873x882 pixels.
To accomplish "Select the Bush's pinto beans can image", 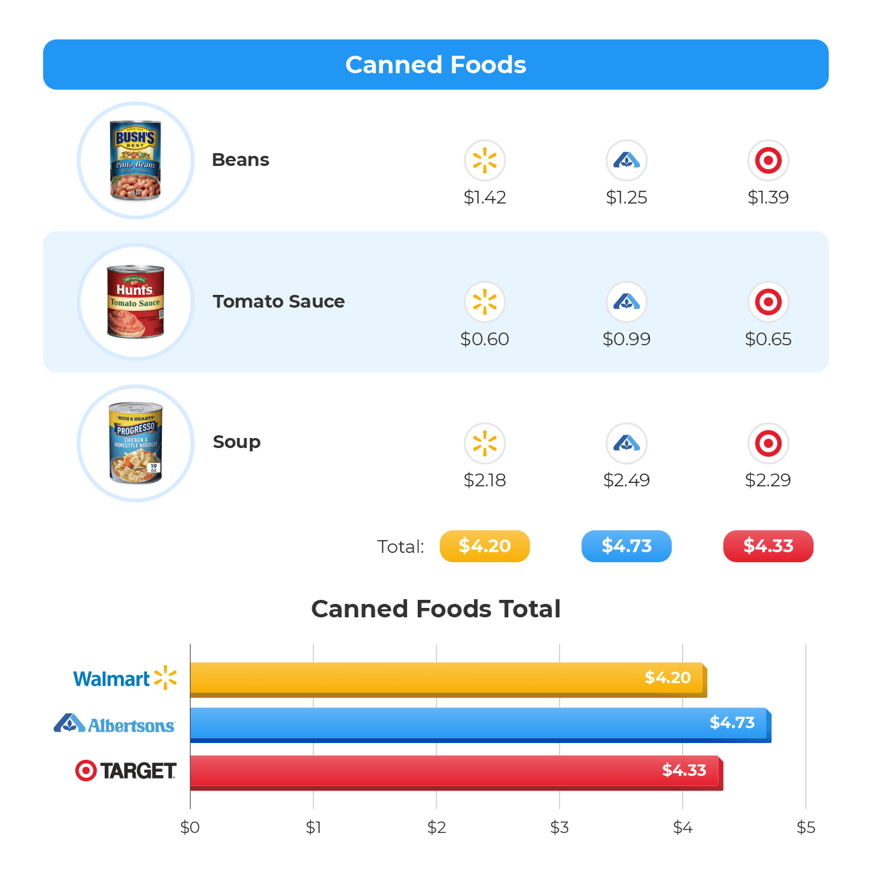I will (x=136, y=161).
